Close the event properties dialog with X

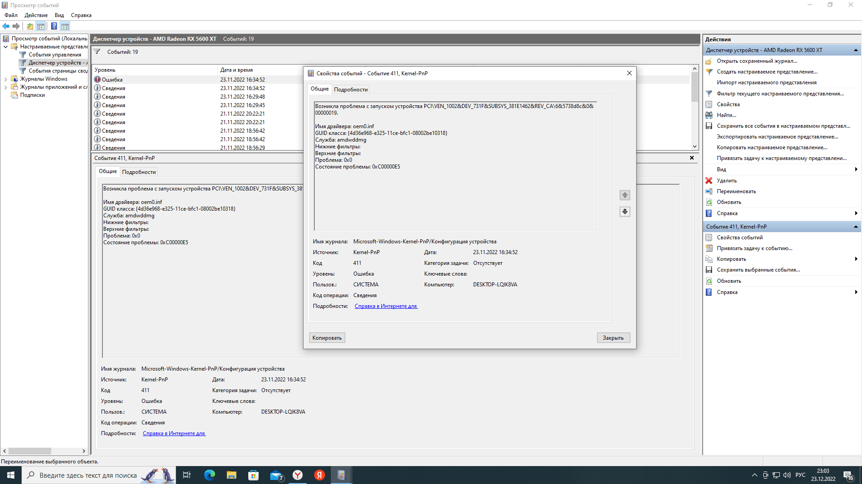point(629,73)
